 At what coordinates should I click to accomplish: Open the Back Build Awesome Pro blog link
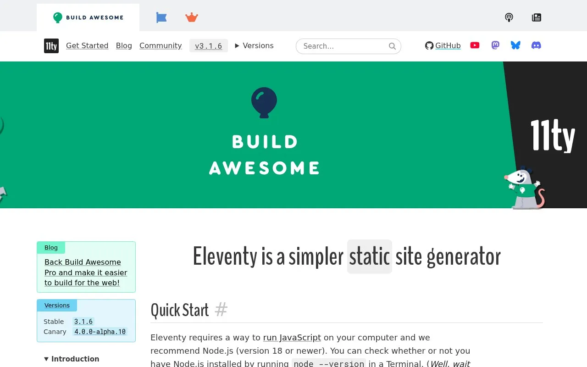pyautogui.click(x=86, y=272)
